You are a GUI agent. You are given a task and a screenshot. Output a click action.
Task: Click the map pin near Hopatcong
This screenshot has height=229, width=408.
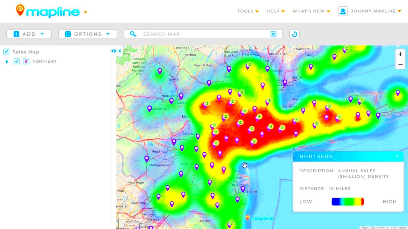[181, 96]
